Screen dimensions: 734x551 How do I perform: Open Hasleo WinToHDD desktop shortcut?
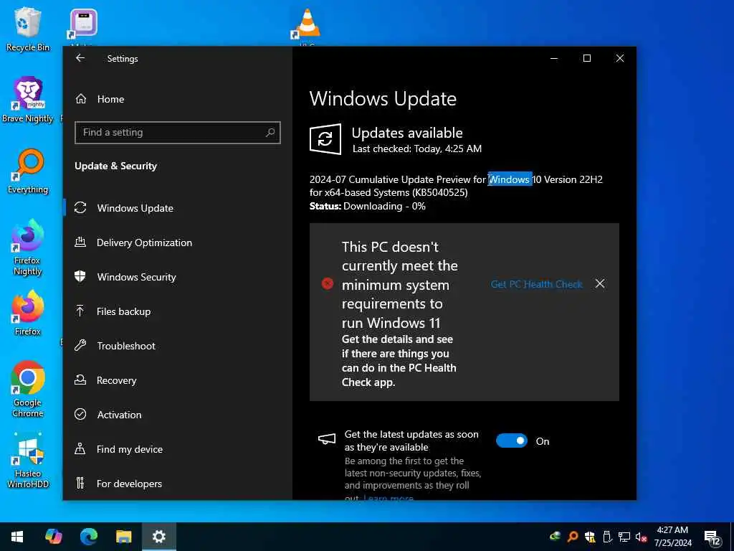click(28, 460)
